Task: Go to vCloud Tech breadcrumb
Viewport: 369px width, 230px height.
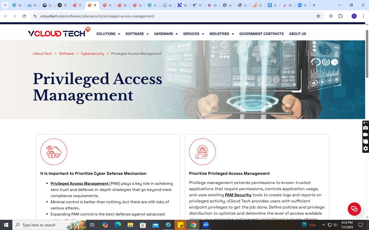Action: click(42, 54)
